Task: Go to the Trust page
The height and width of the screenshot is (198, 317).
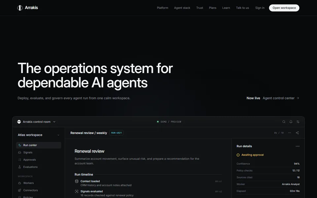Action: 199,8
